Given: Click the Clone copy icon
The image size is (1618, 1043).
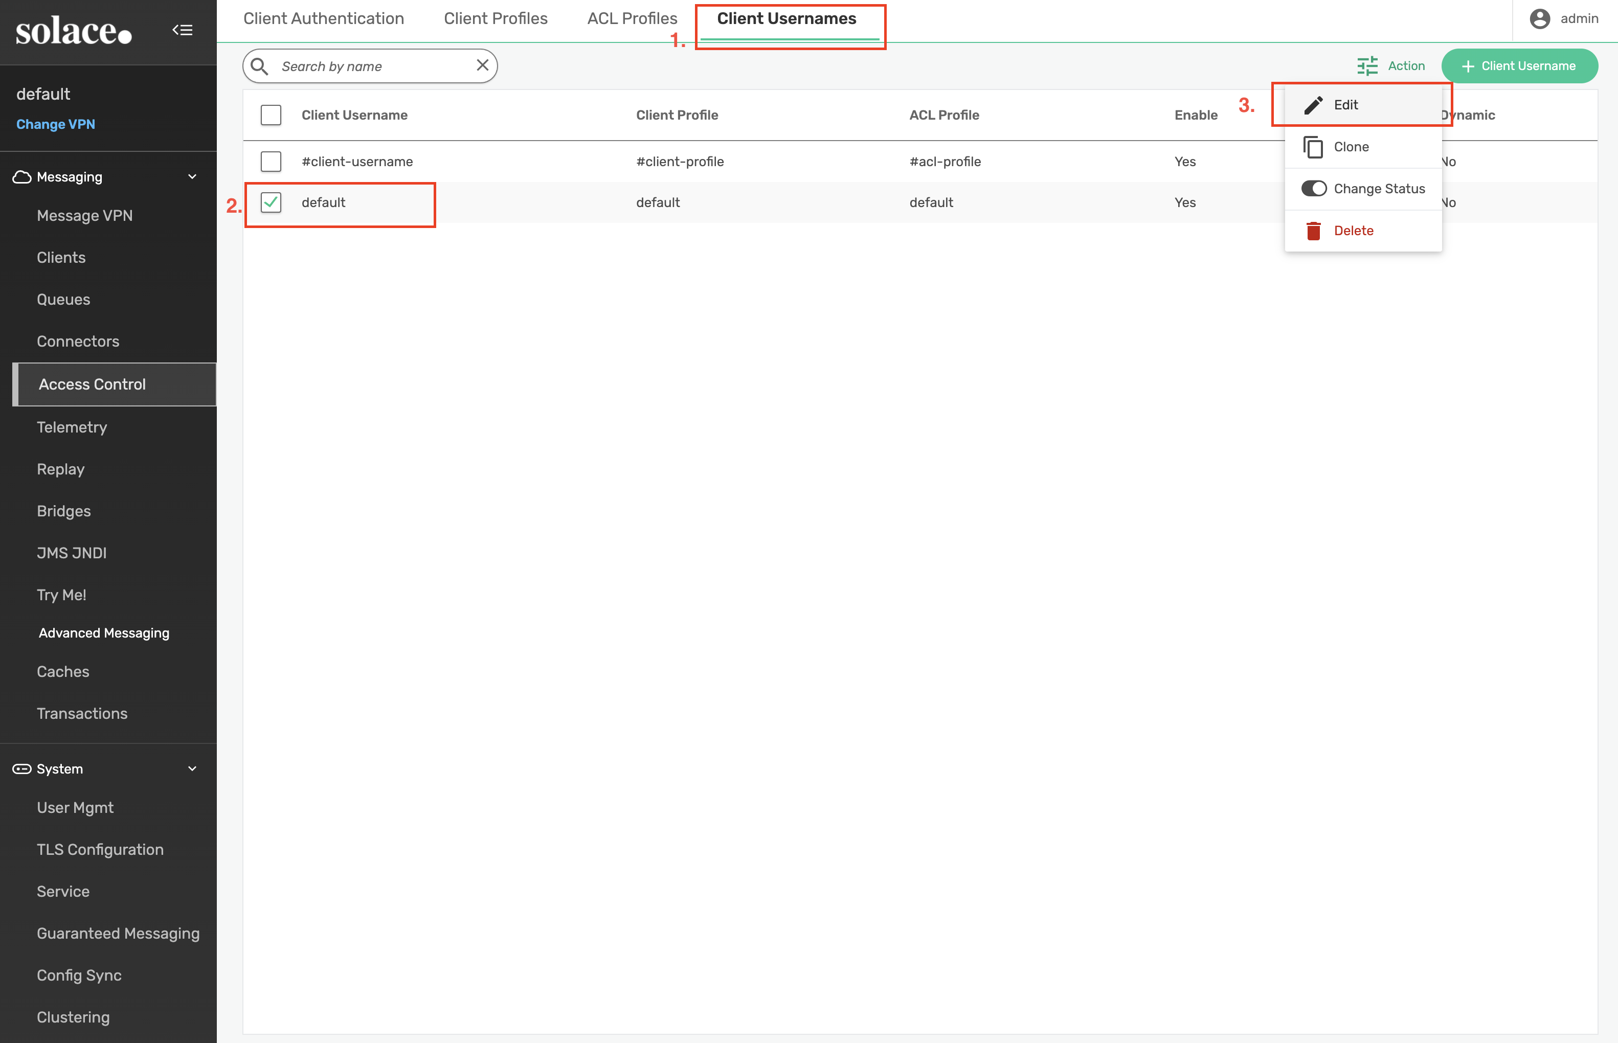Looking at the screenshot, I should pos(1313,147).
